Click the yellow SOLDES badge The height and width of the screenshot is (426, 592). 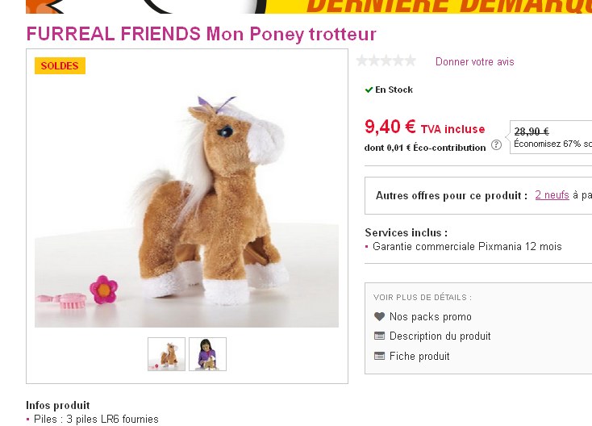point(60,65)
